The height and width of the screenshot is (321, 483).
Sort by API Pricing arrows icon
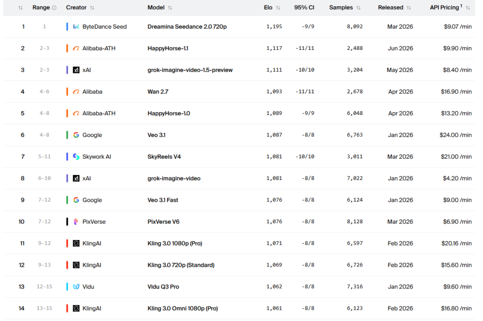point(468,8)
